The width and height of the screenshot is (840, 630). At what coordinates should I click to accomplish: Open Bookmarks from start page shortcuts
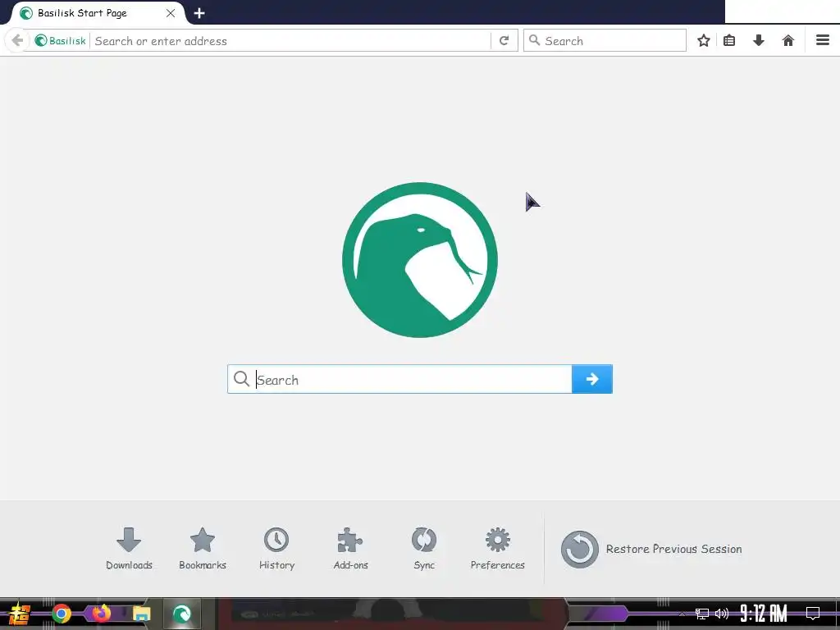coord(203,549)
